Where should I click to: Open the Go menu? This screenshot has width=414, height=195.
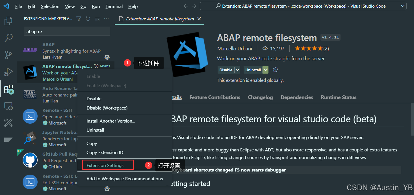(83, 6)
